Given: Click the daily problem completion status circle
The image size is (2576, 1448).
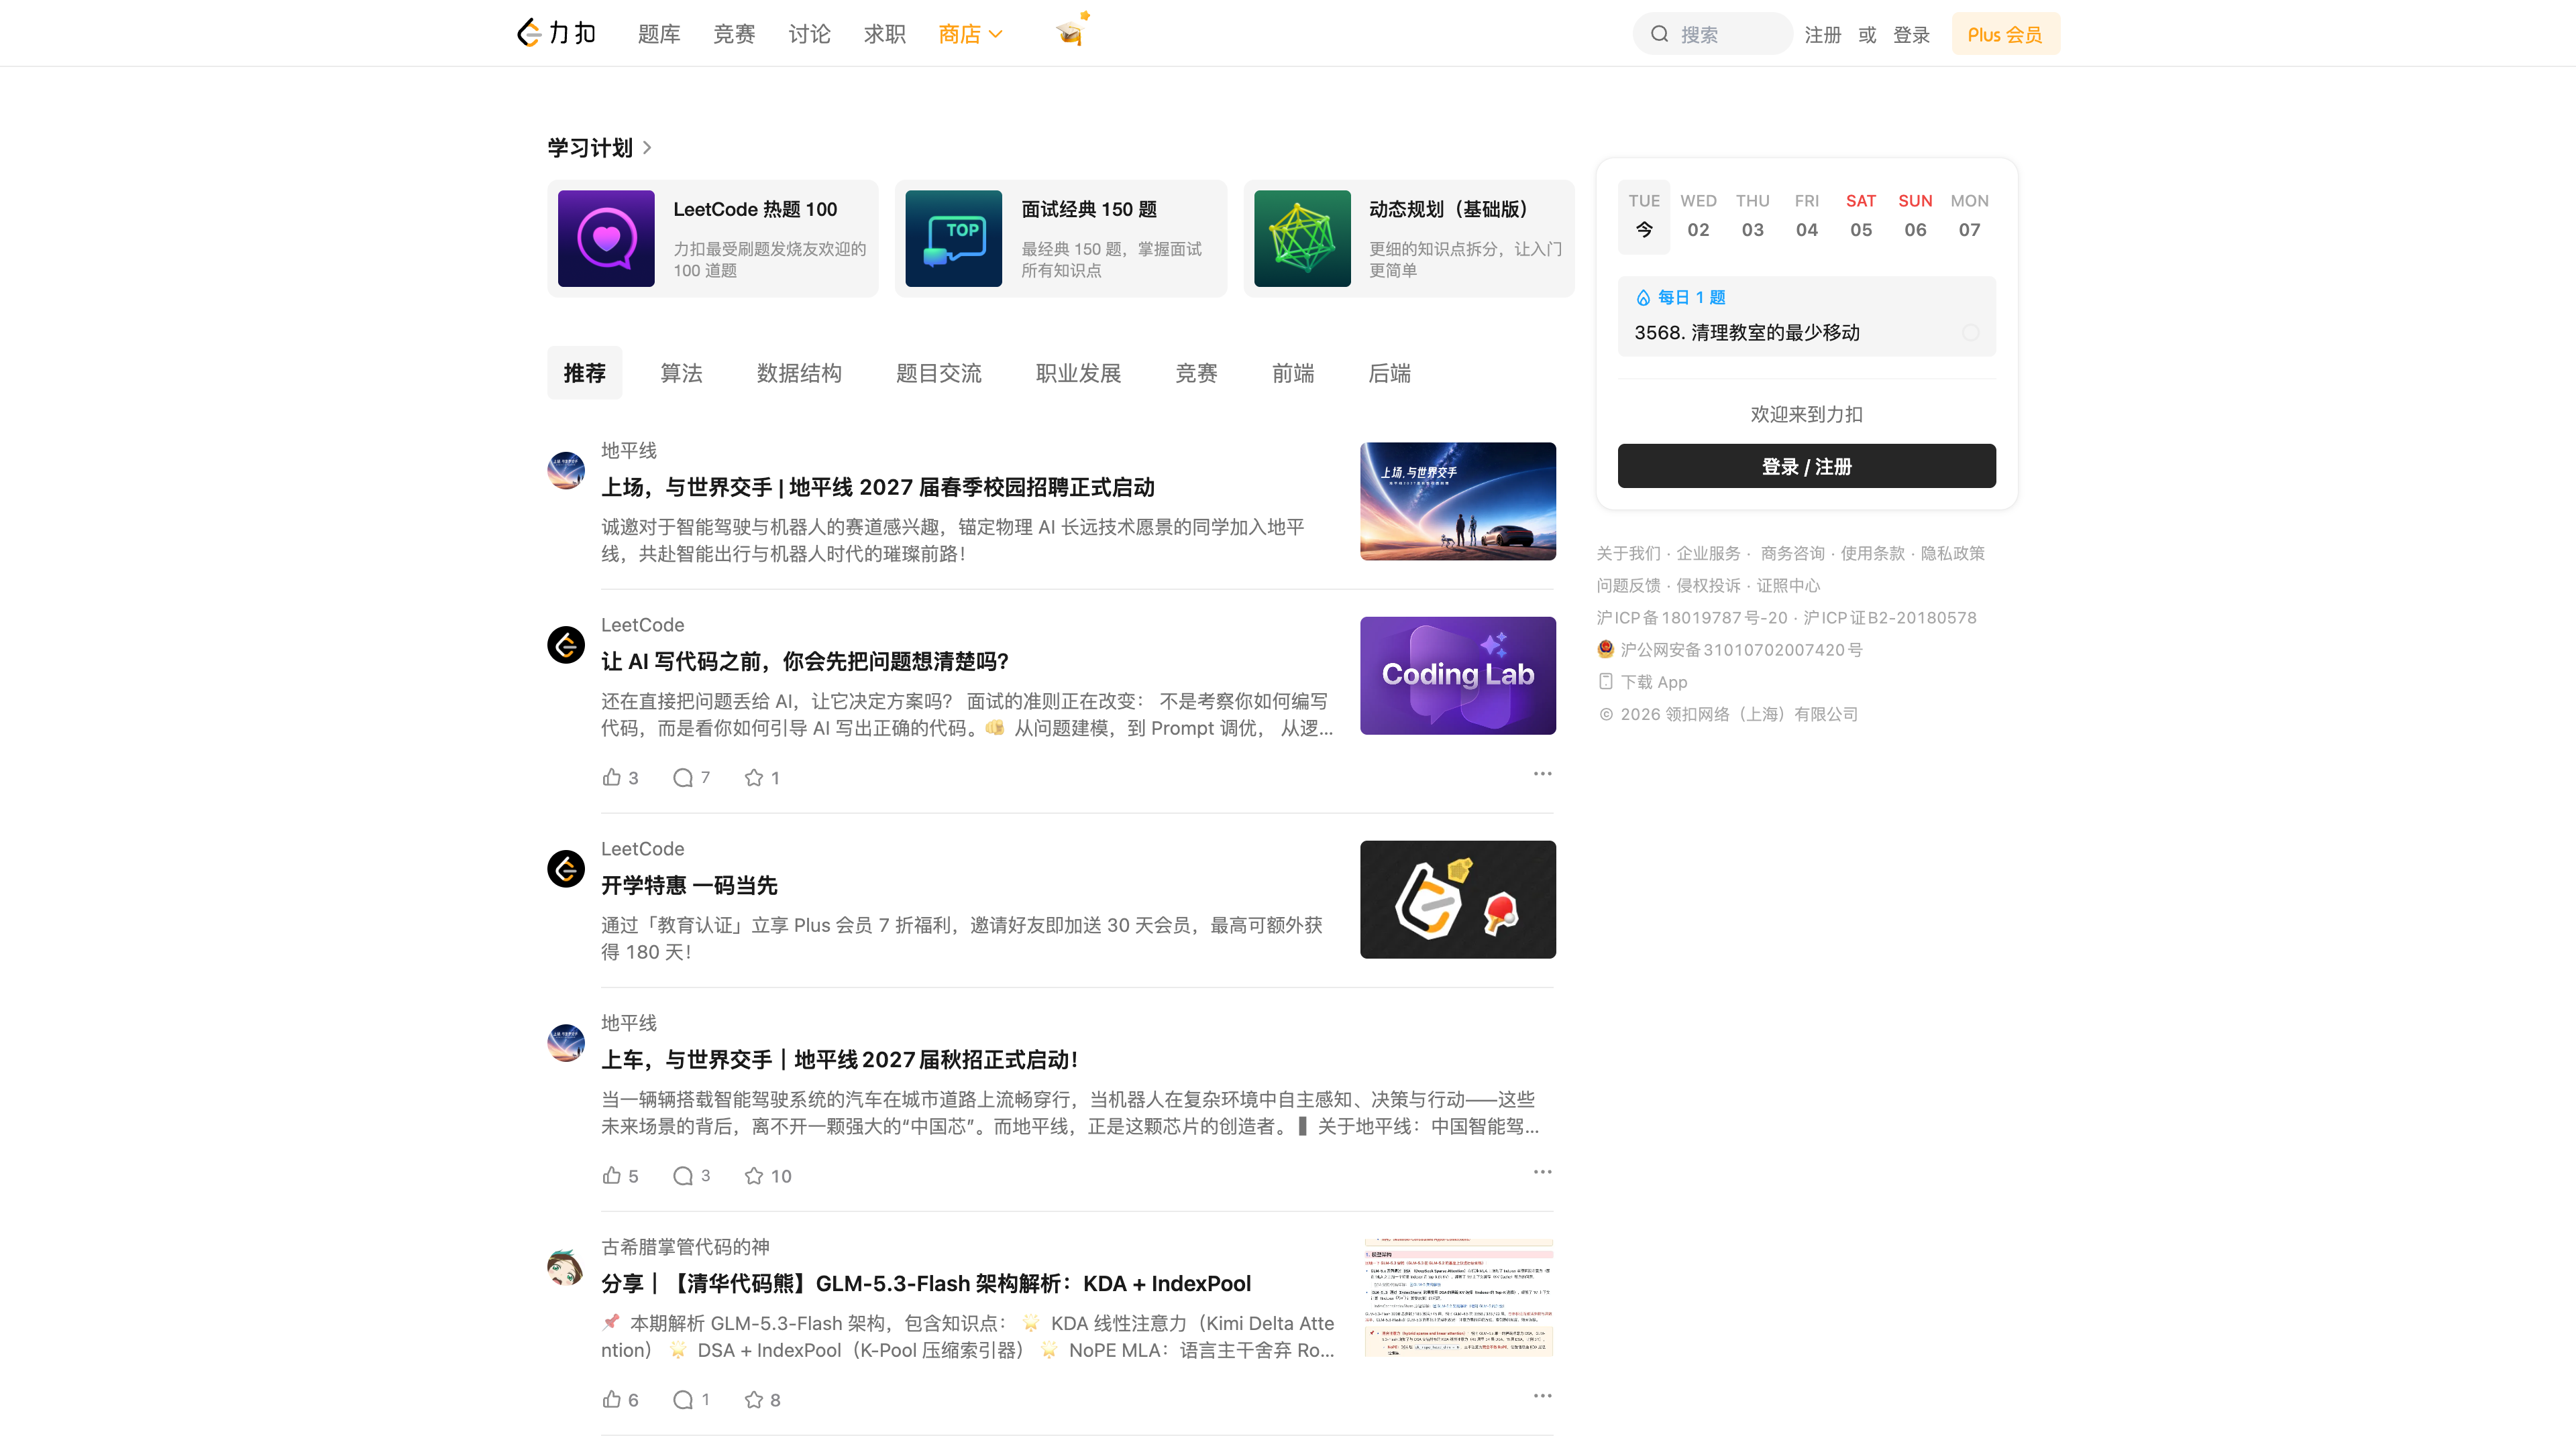Looking at the screenshot, I should click(x=1970, y=332).
